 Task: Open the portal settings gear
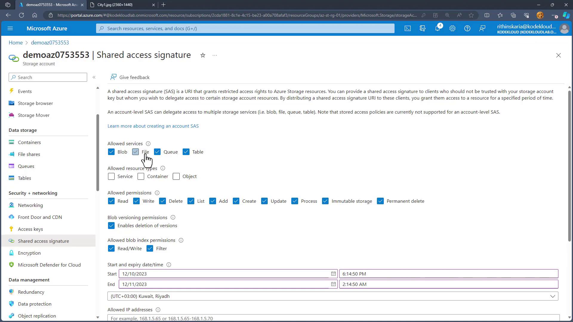point(452,28)
